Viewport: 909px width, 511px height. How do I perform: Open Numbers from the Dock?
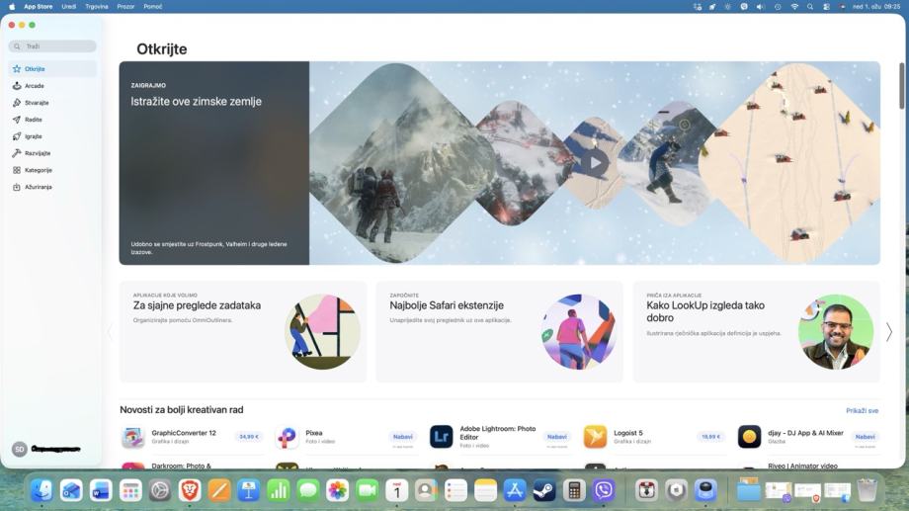[x=279, y=490]
